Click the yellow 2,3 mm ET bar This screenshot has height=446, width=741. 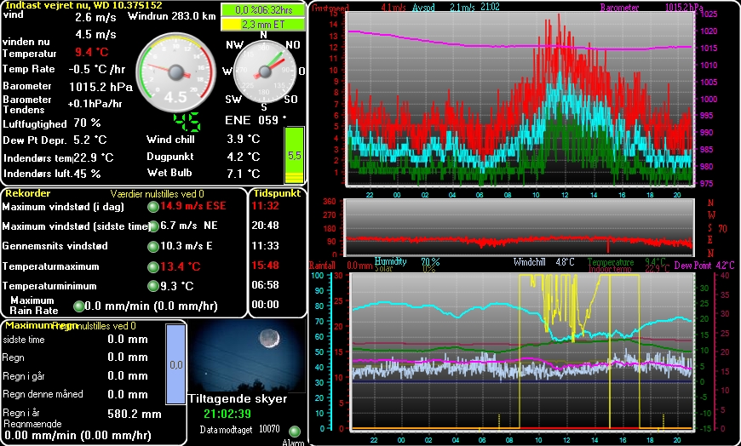coord(261,25)
